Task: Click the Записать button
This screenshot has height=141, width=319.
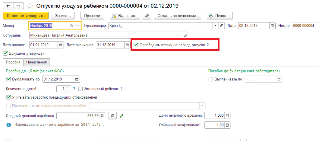Action: point(63,16)
